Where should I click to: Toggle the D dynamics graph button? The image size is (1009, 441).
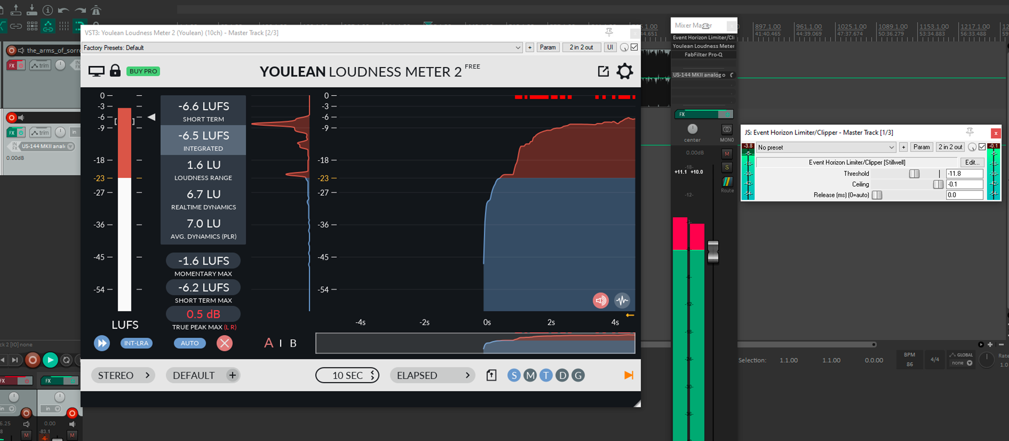(x=562, y=375)
